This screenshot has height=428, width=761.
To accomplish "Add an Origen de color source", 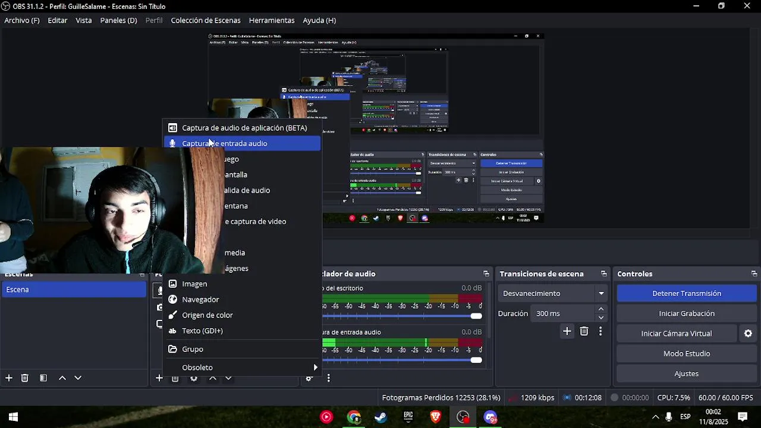I will [243, 315].
